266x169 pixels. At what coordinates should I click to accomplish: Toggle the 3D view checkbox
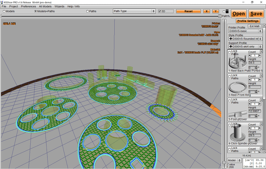pyautogui.click(x=160, y=11)
